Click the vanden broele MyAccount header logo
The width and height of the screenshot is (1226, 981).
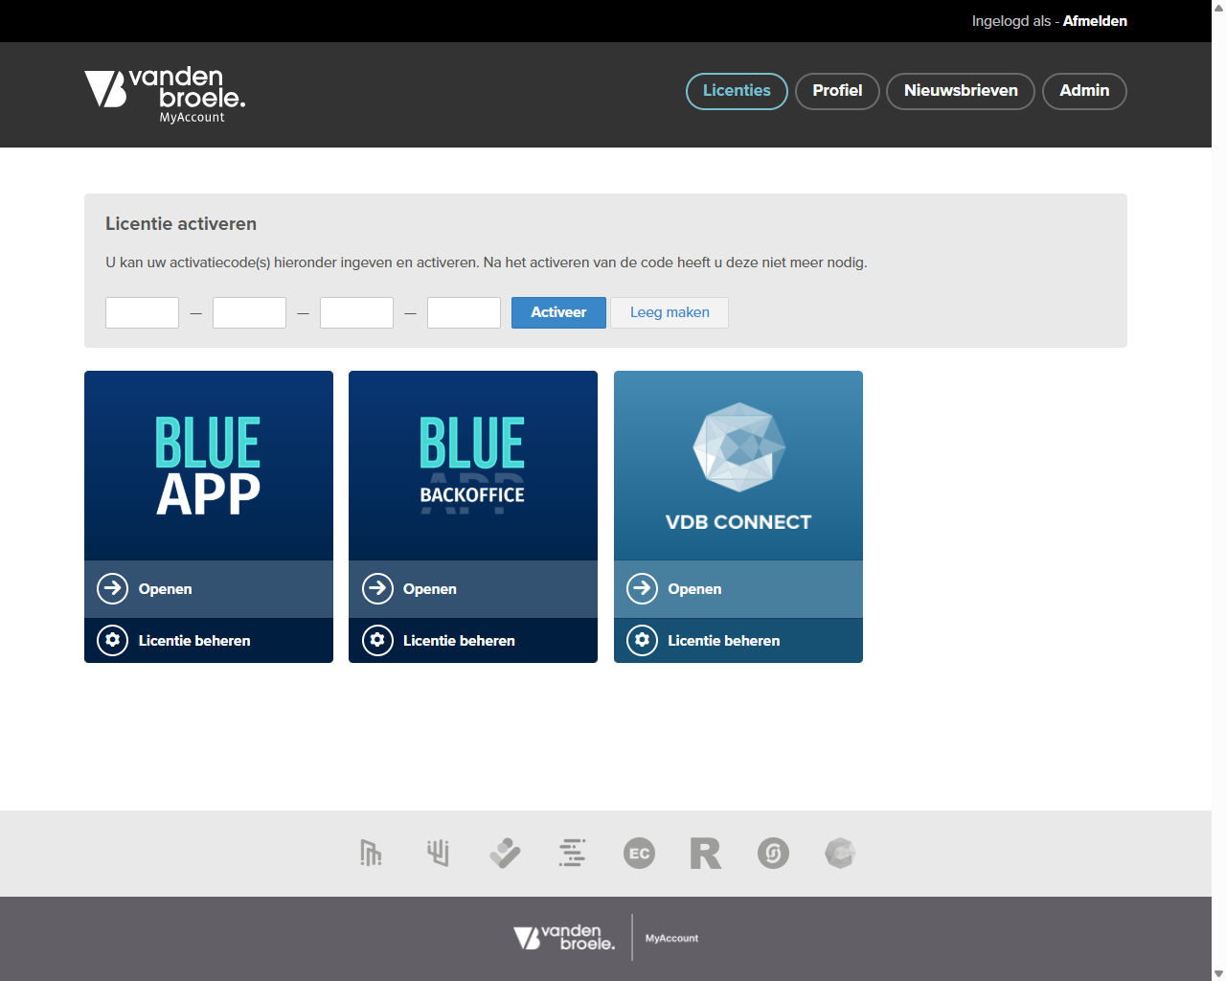point(165,94)
